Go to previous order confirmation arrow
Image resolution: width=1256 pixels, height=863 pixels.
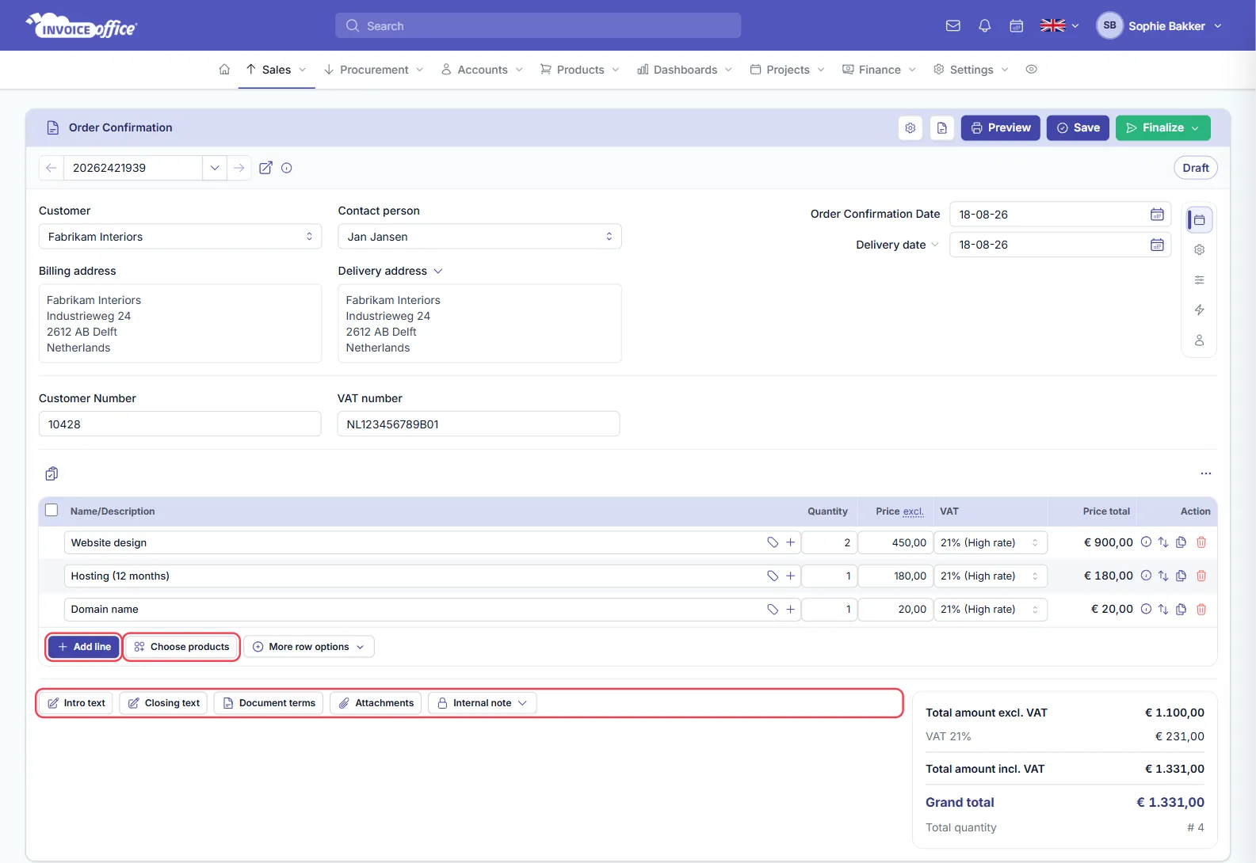pyautogui.click(x=51, y=168)
